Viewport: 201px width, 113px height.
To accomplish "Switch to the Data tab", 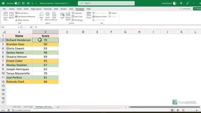I will pos(56,9).
